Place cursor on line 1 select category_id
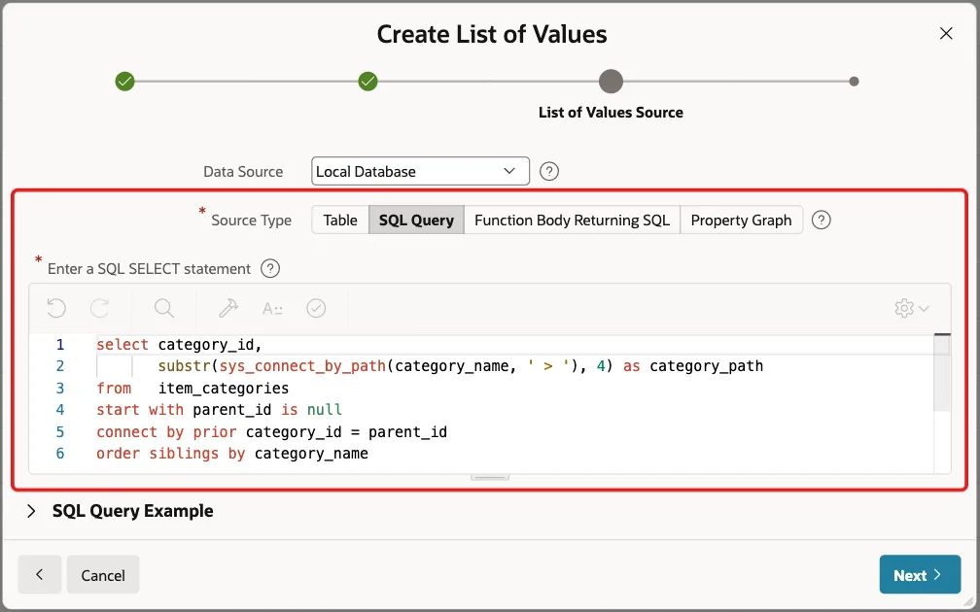The image size is (980, 612). click(x=179, y=345)
